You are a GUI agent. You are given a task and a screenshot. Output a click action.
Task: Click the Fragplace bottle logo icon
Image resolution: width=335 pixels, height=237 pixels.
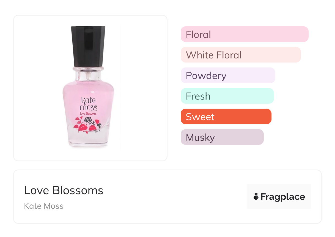256,197
